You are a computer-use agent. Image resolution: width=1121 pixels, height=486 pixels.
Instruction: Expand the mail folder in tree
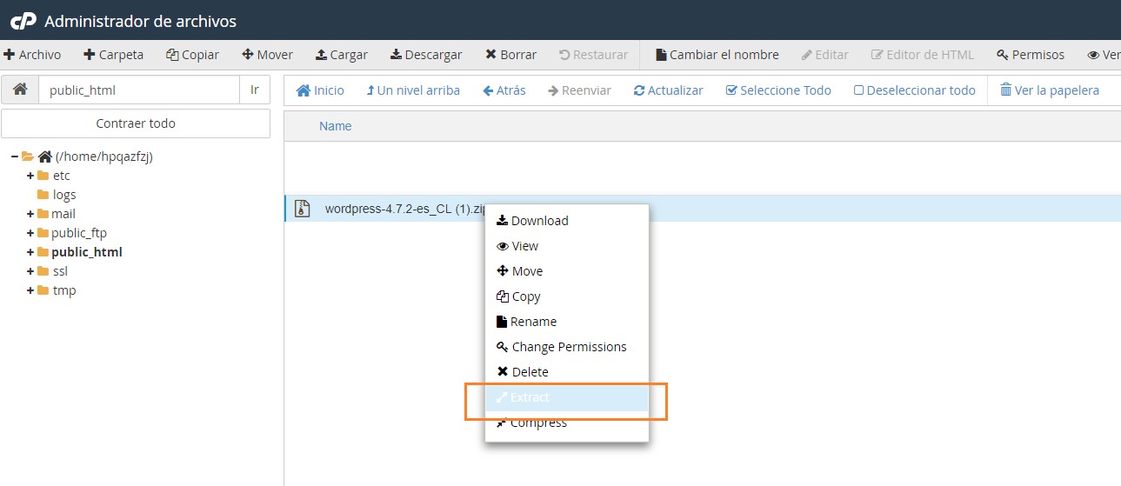click(x=30, y=214)
